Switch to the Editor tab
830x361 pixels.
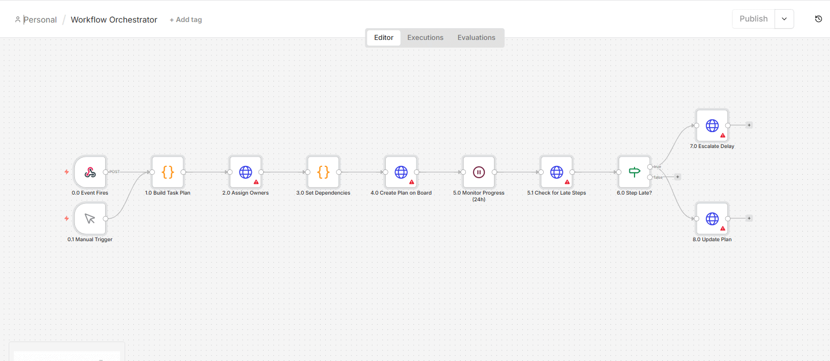(384, 37)
